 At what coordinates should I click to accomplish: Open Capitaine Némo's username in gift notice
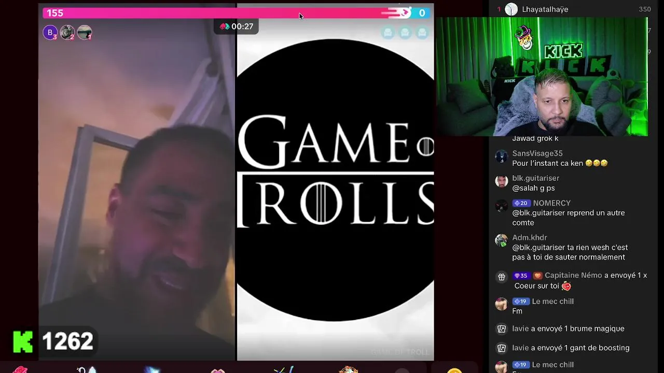pyautogui.click(x=573, y=276)
